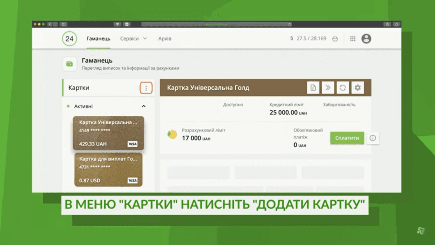Screen dimensions: 435x245
Task: Open the payment info icon
Action: click(373, 138)
